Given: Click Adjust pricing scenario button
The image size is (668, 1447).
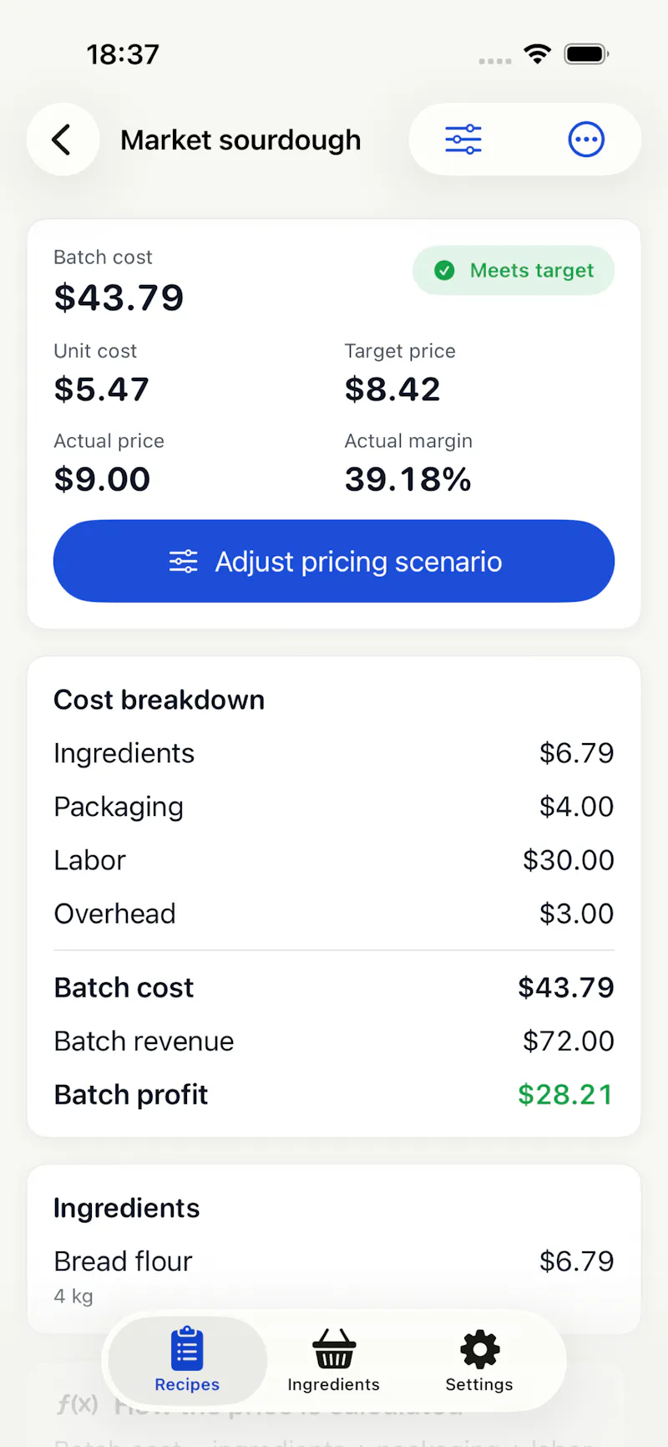Looking at the screenshot, I should tap(334, 561).
